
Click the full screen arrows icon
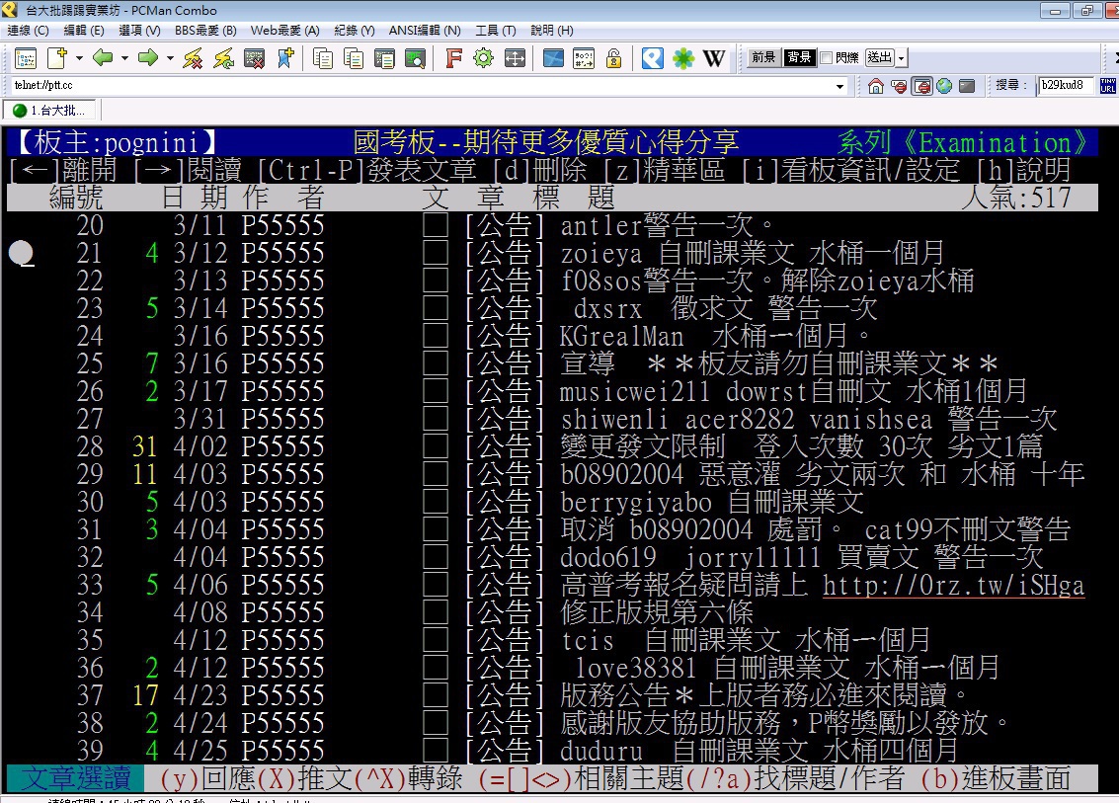click(x=515, y=58)
